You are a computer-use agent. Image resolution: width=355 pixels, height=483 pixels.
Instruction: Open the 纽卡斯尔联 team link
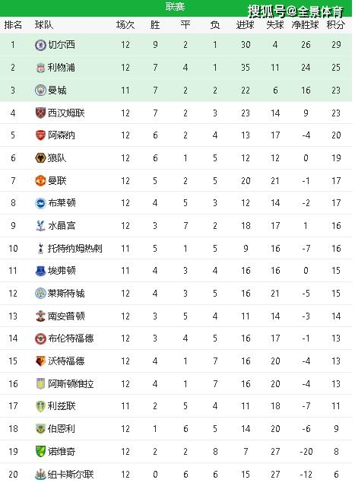(x=70, y=474)
